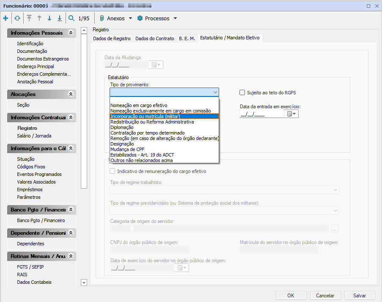382x302 pixels.
Task: Go to next record down arrow
Action: pos(49,18)
